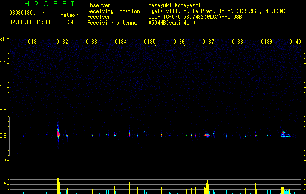Screen dimensions: 306x194
Task: Click the gray frequency range bar beside 0.8
Action: tap(9, 136)
